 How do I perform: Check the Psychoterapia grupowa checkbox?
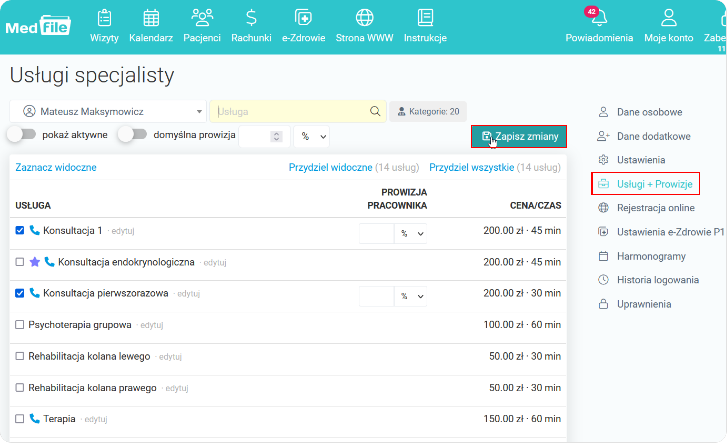point(20,325)
